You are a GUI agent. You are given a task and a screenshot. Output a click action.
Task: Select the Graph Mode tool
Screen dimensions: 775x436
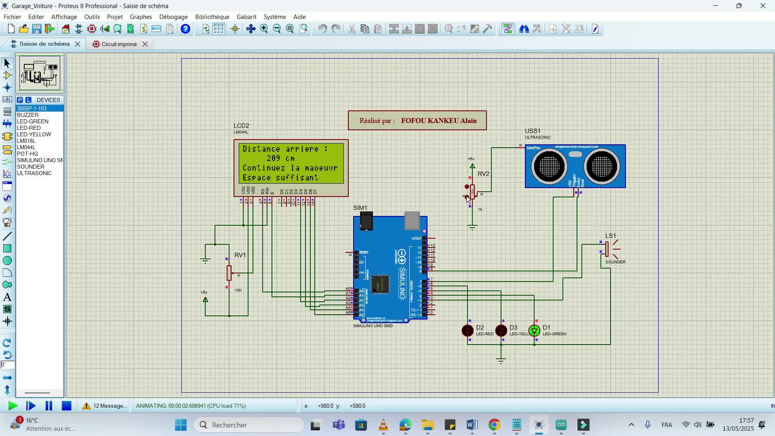7,174
